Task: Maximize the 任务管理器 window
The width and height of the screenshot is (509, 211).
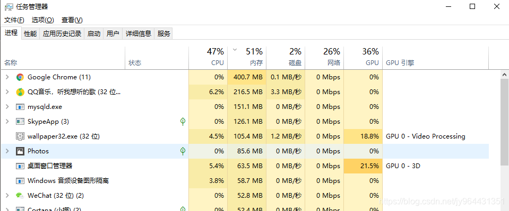Action: [472, 6]
